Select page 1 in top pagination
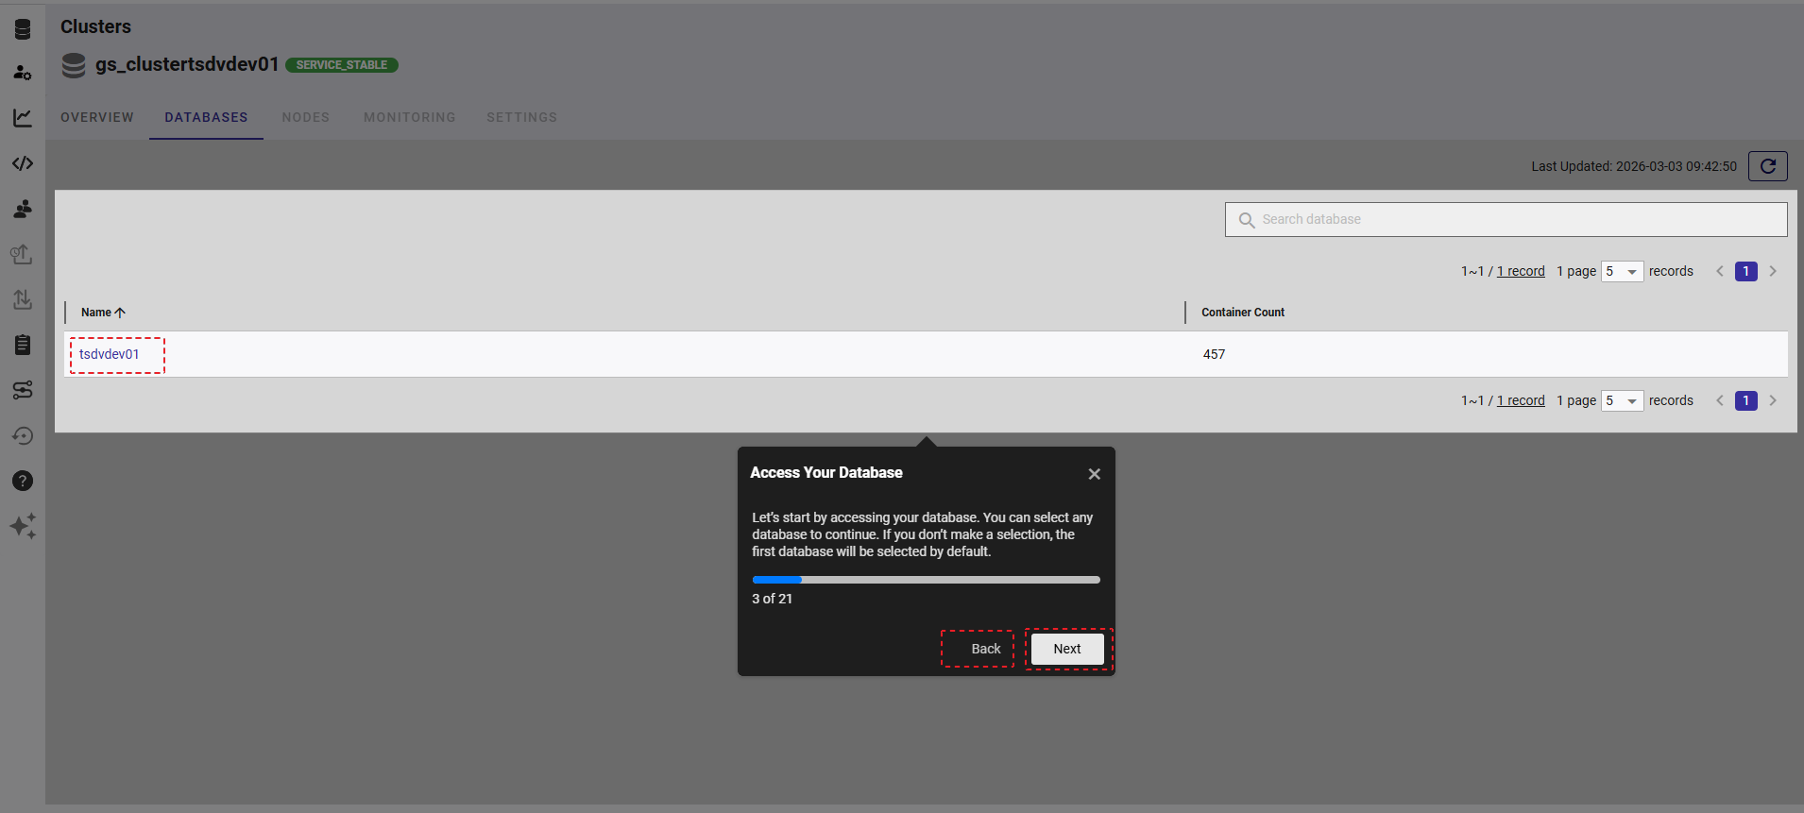This screenshot has height=813, width=1804. pyautogui.click(x=1745, y=271)
